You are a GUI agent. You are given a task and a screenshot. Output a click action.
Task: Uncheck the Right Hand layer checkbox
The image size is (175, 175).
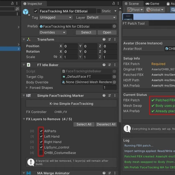click(41, 142)
